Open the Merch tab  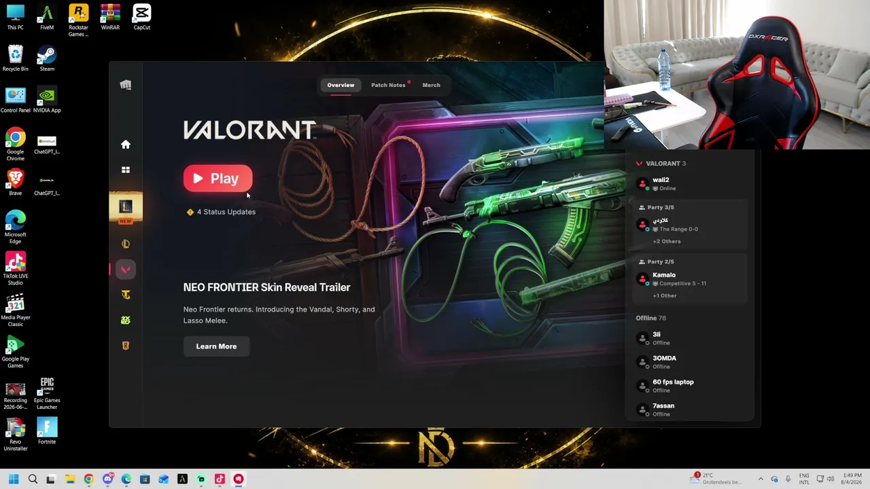point(431,85)
